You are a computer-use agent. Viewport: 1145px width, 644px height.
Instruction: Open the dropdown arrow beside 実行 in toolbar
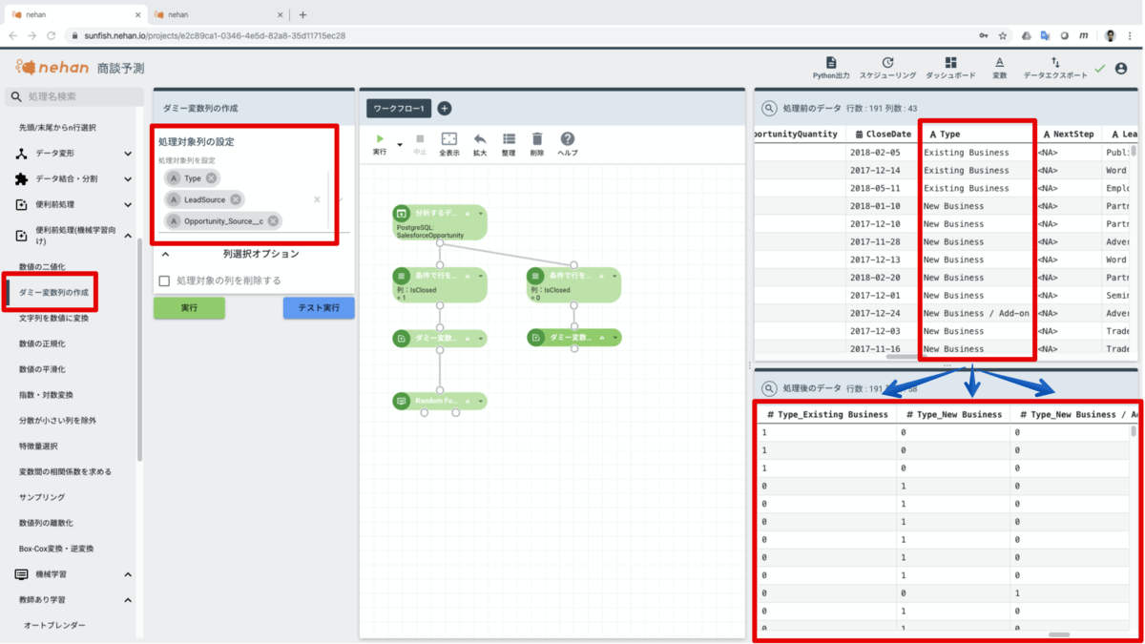coord(400,145)
